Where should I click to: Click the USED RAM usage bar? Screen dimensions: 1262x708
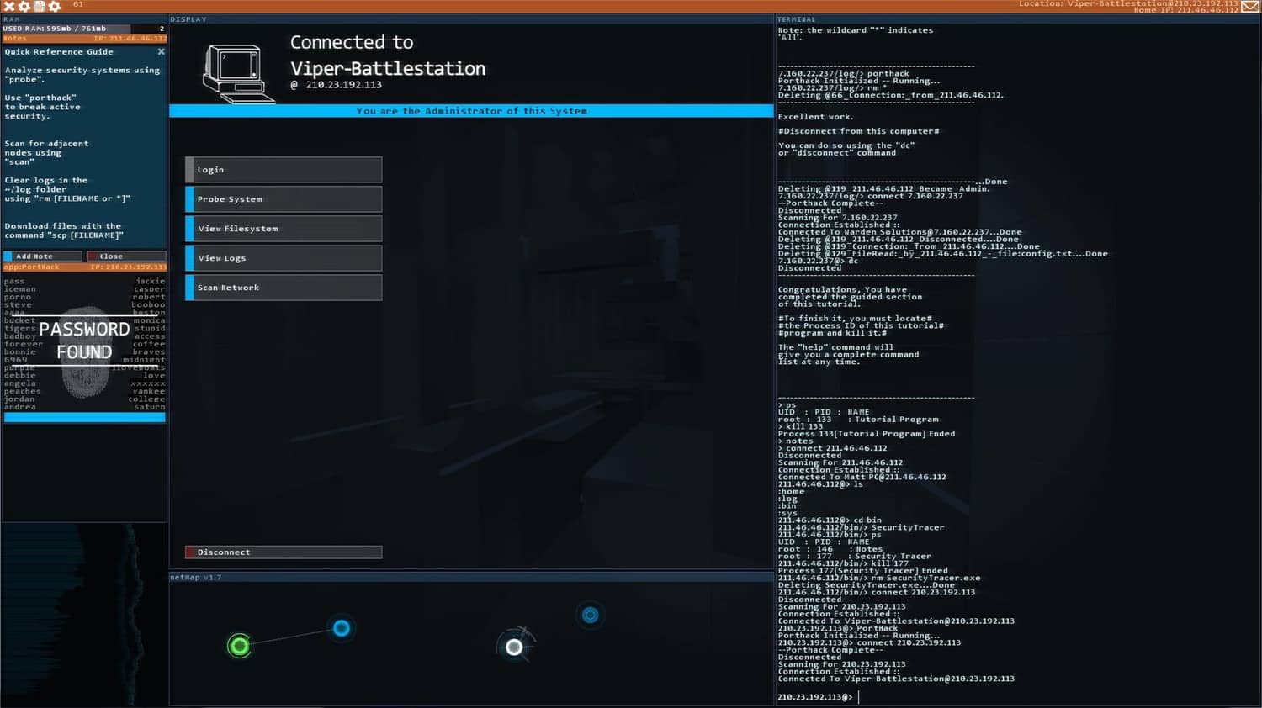coord(67,29)
